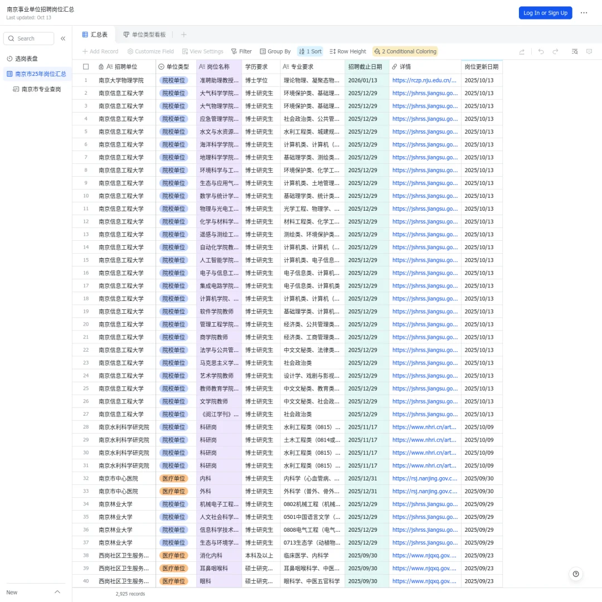Screen dimensions: 602x602
Task: Open View Settings
Action: pos(203,51)
